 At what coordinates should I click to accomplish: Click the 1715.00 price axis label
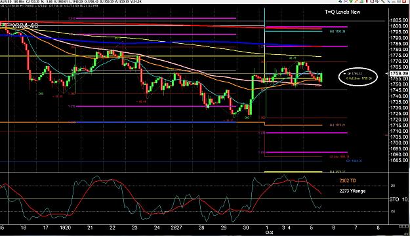pyautogui.click(x=399, y=126)
